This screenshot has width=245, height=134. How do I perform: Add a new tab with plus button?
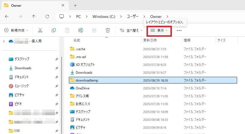point(75,5)
